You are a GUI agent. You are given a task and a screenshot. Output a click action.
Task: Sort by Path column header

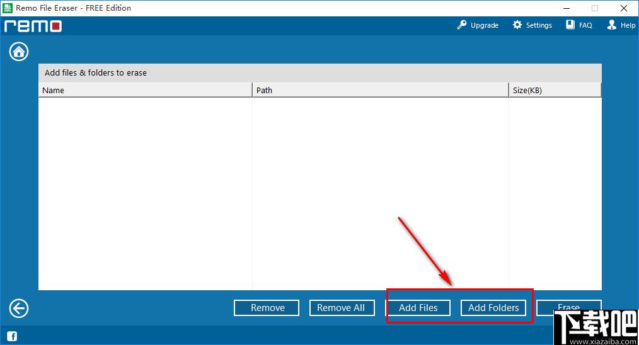[x=380, y=90]
